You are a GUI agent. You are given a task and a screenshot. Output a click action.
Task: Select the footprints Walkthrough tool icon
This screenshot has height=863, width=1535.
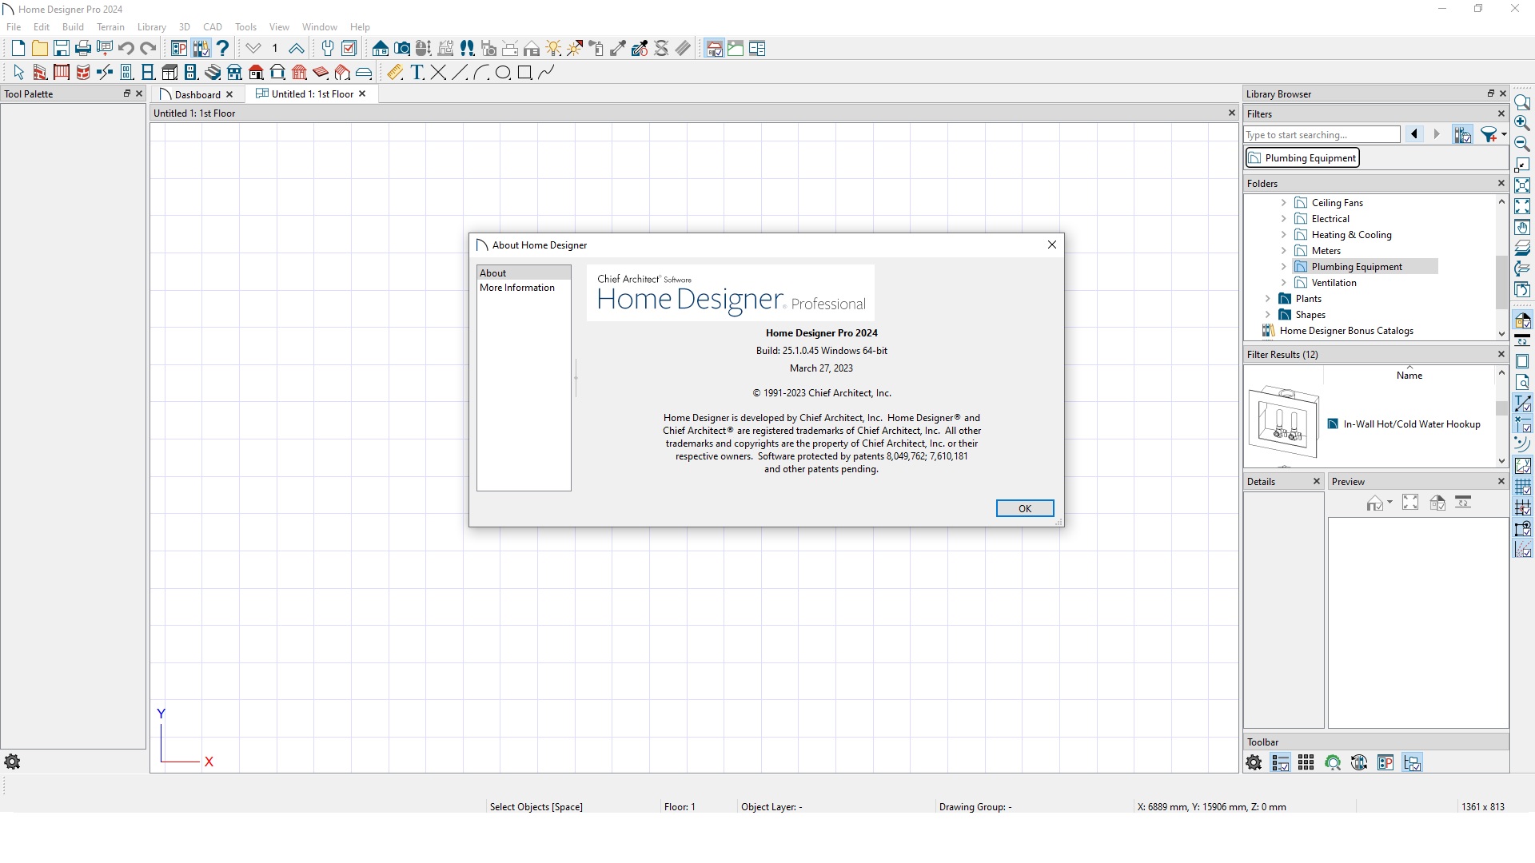(x=467, y=49)
